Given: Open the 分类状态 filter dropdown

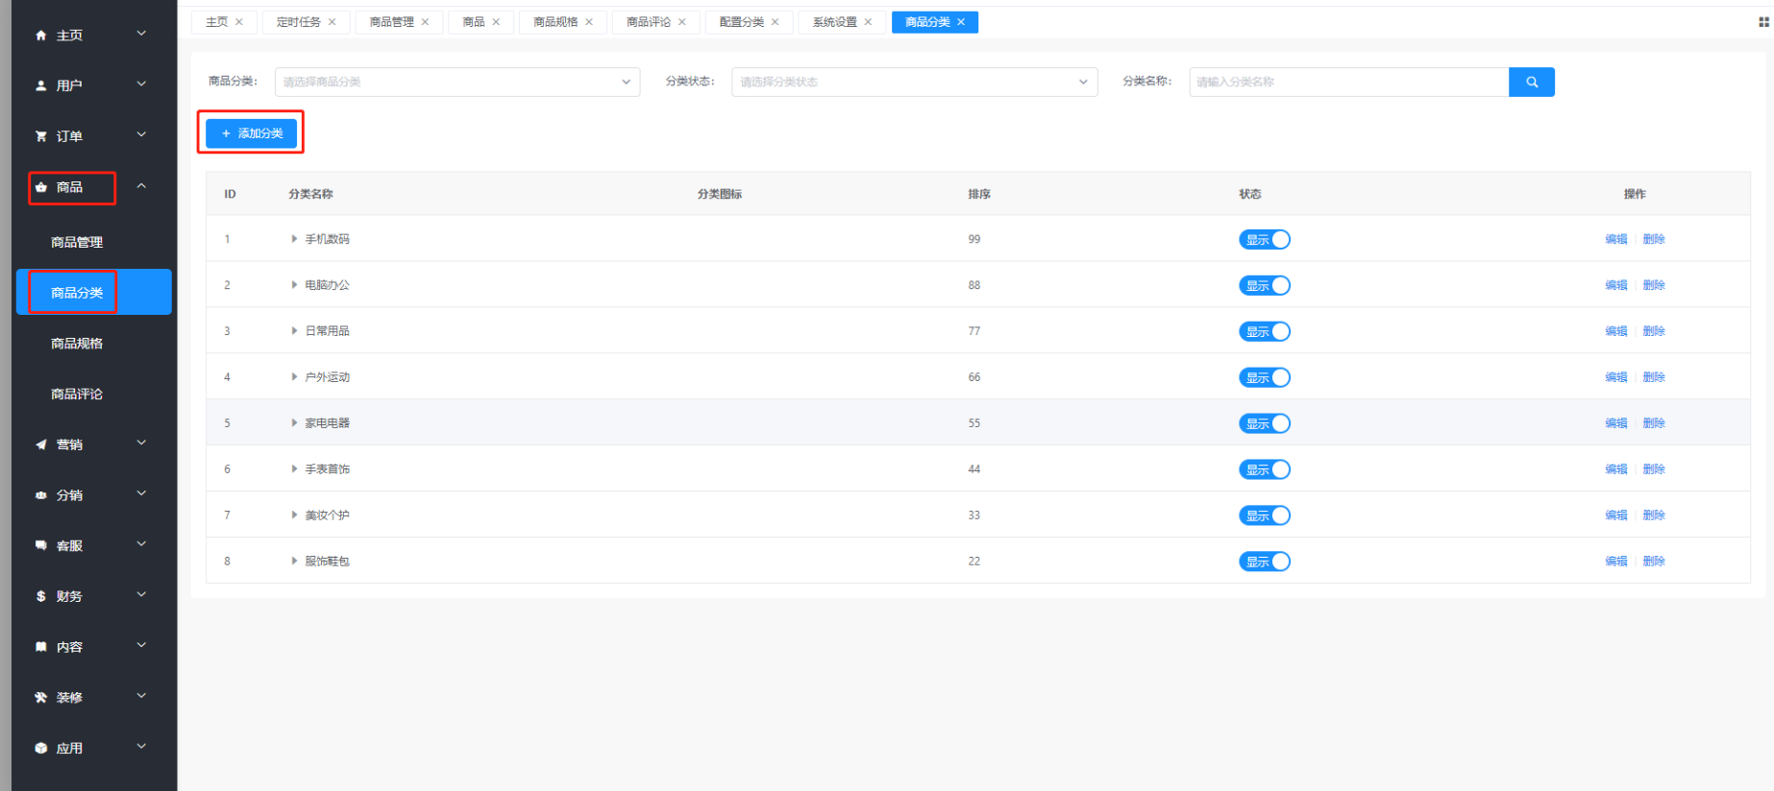Looking at the screenshot, I should pyautogui.click(x=913, y=83).
